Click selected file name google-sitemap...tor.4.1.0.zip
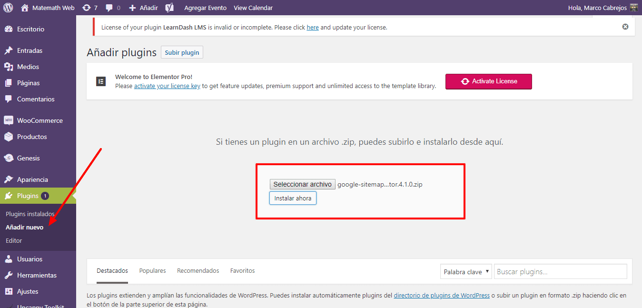 point(380,184)
